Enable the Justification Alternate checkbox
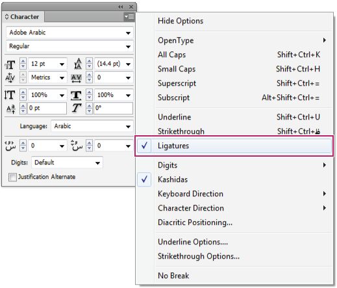 [x=12, y=177]
